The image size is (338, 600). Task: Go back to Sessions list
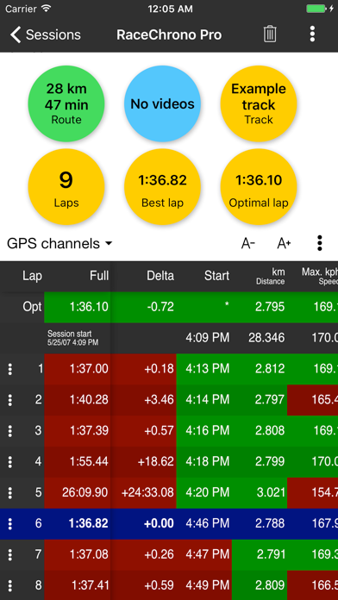pos(45,34)
